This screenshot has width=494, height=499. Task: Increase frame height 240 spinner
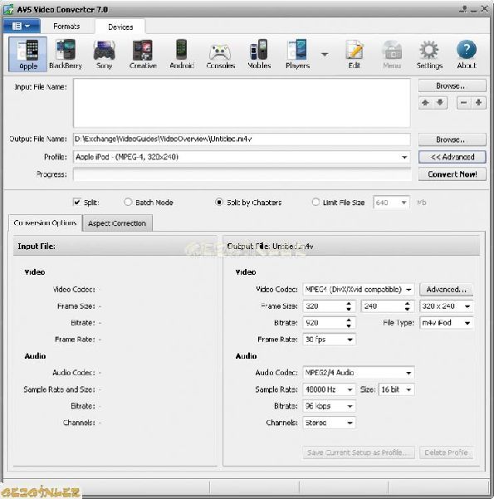[x=408, y=304]
